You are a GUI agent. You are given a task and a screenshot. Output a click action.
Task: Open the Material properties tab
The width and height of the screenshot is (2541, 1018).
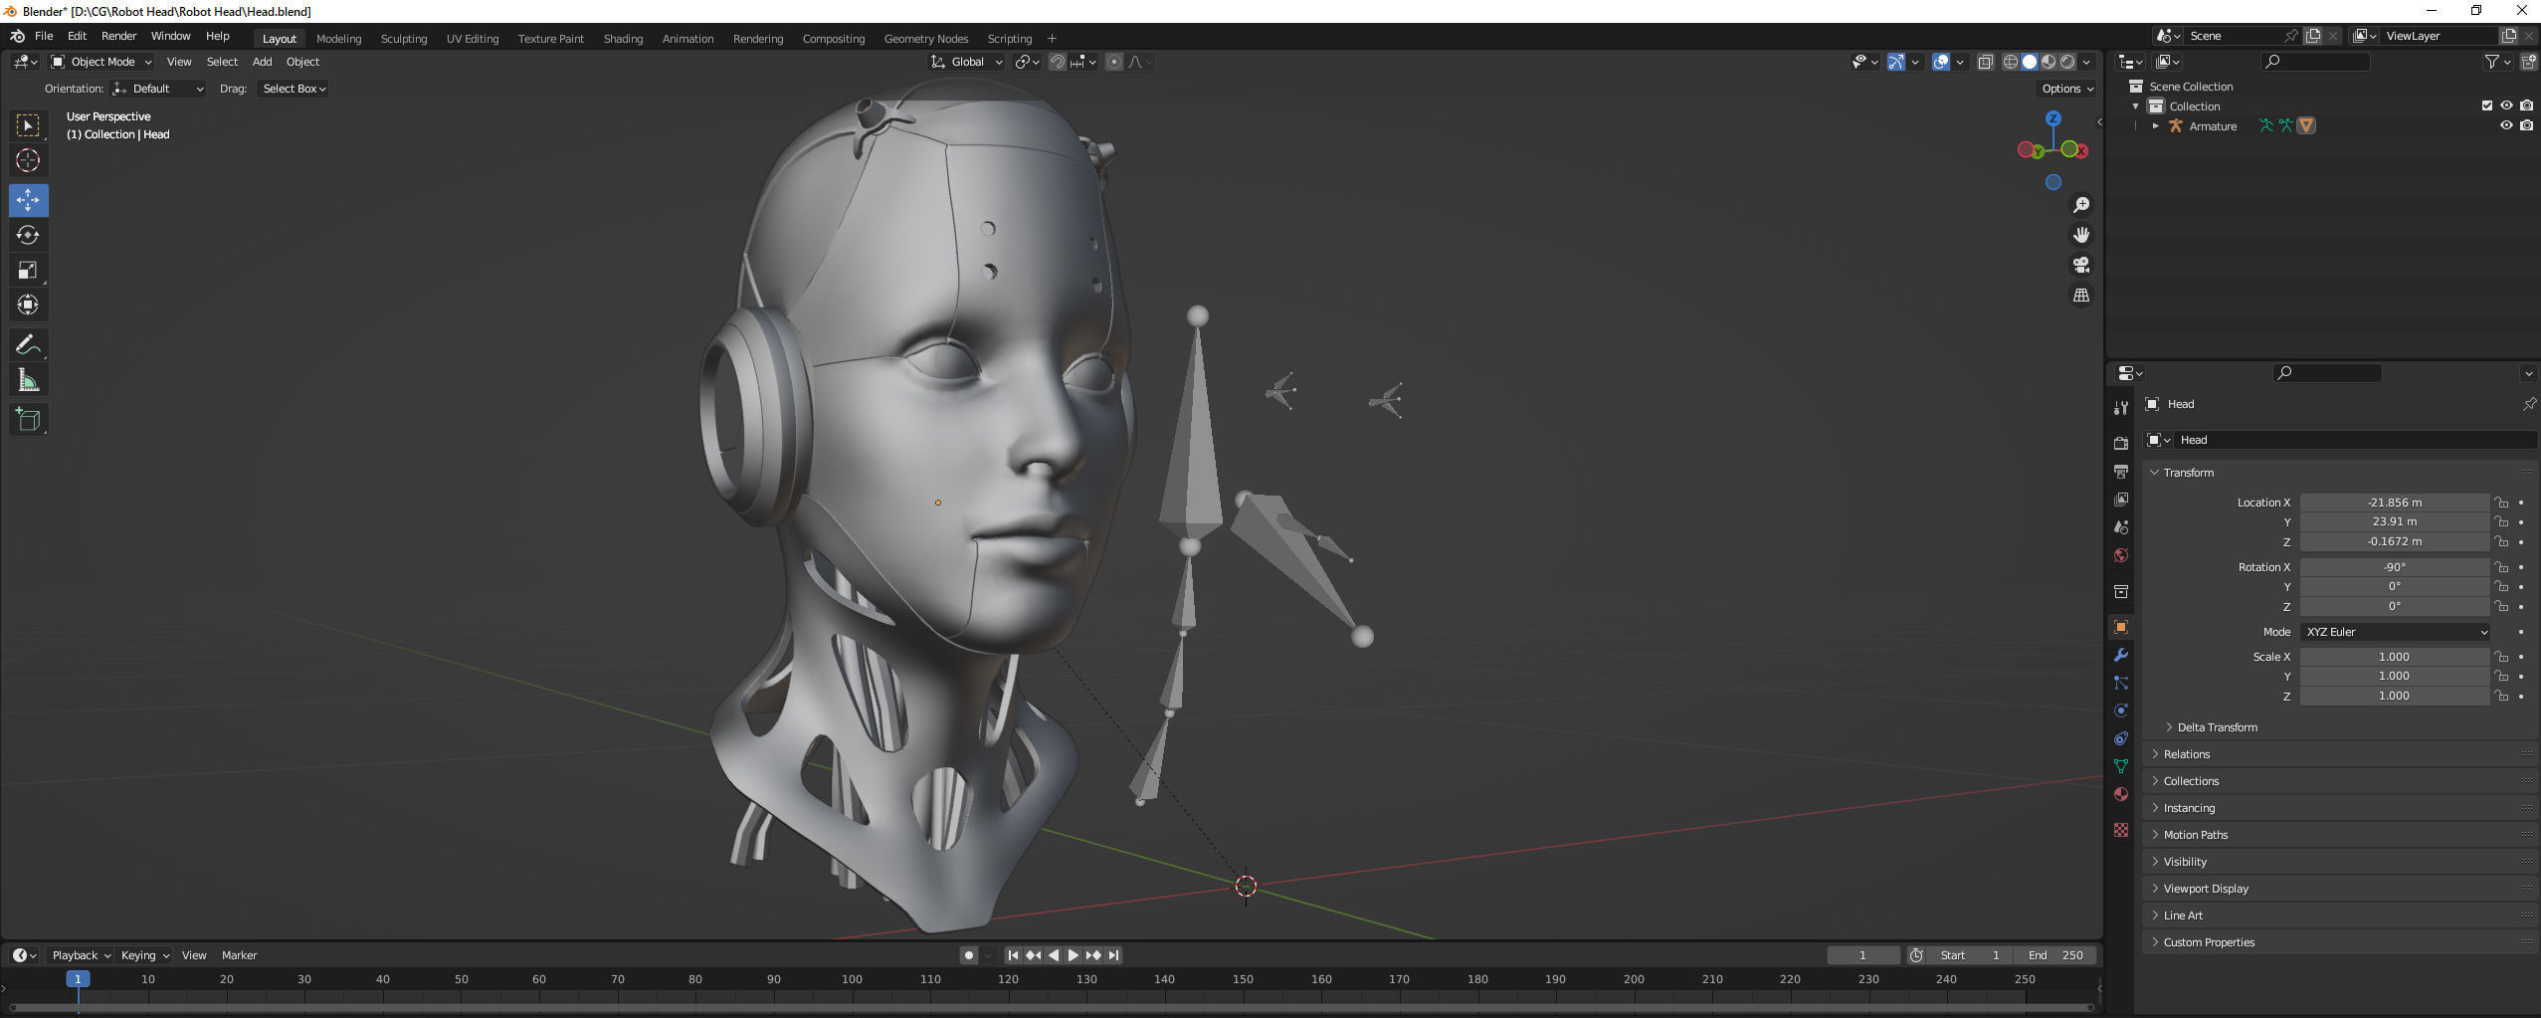2120,794
